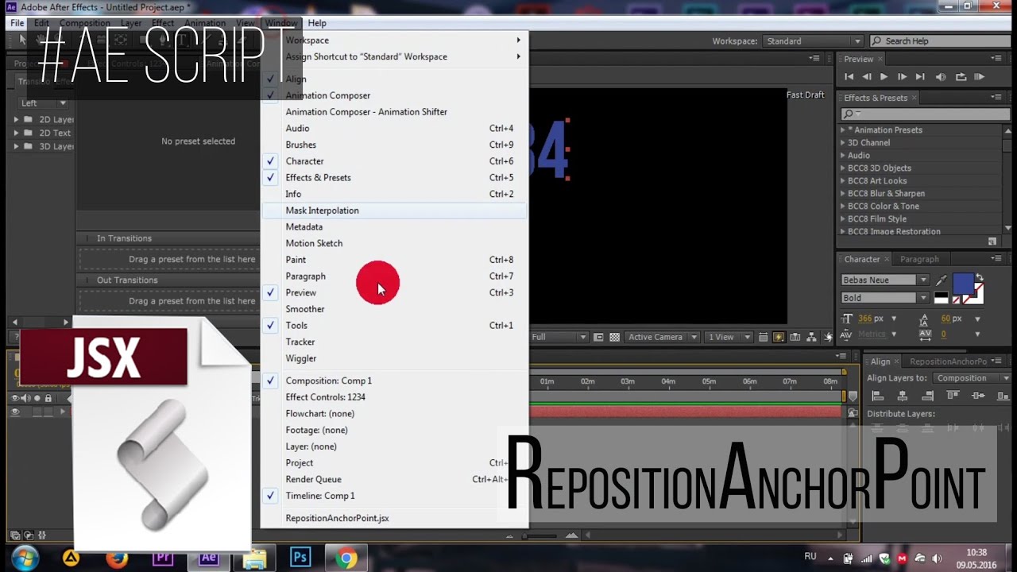Click the Search Help field

coord(940,41)
